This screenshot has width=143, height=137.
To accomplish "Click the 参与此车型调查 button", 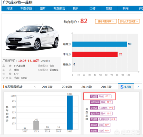I will pyautogui.click(x=129, y=21).
